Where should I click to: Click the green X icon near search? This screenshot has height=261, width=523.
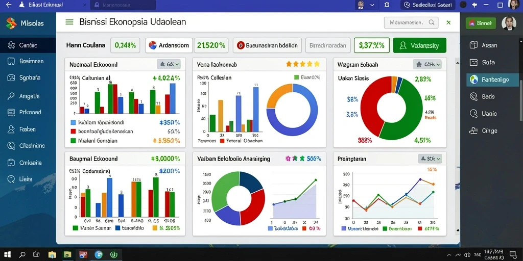448,22
